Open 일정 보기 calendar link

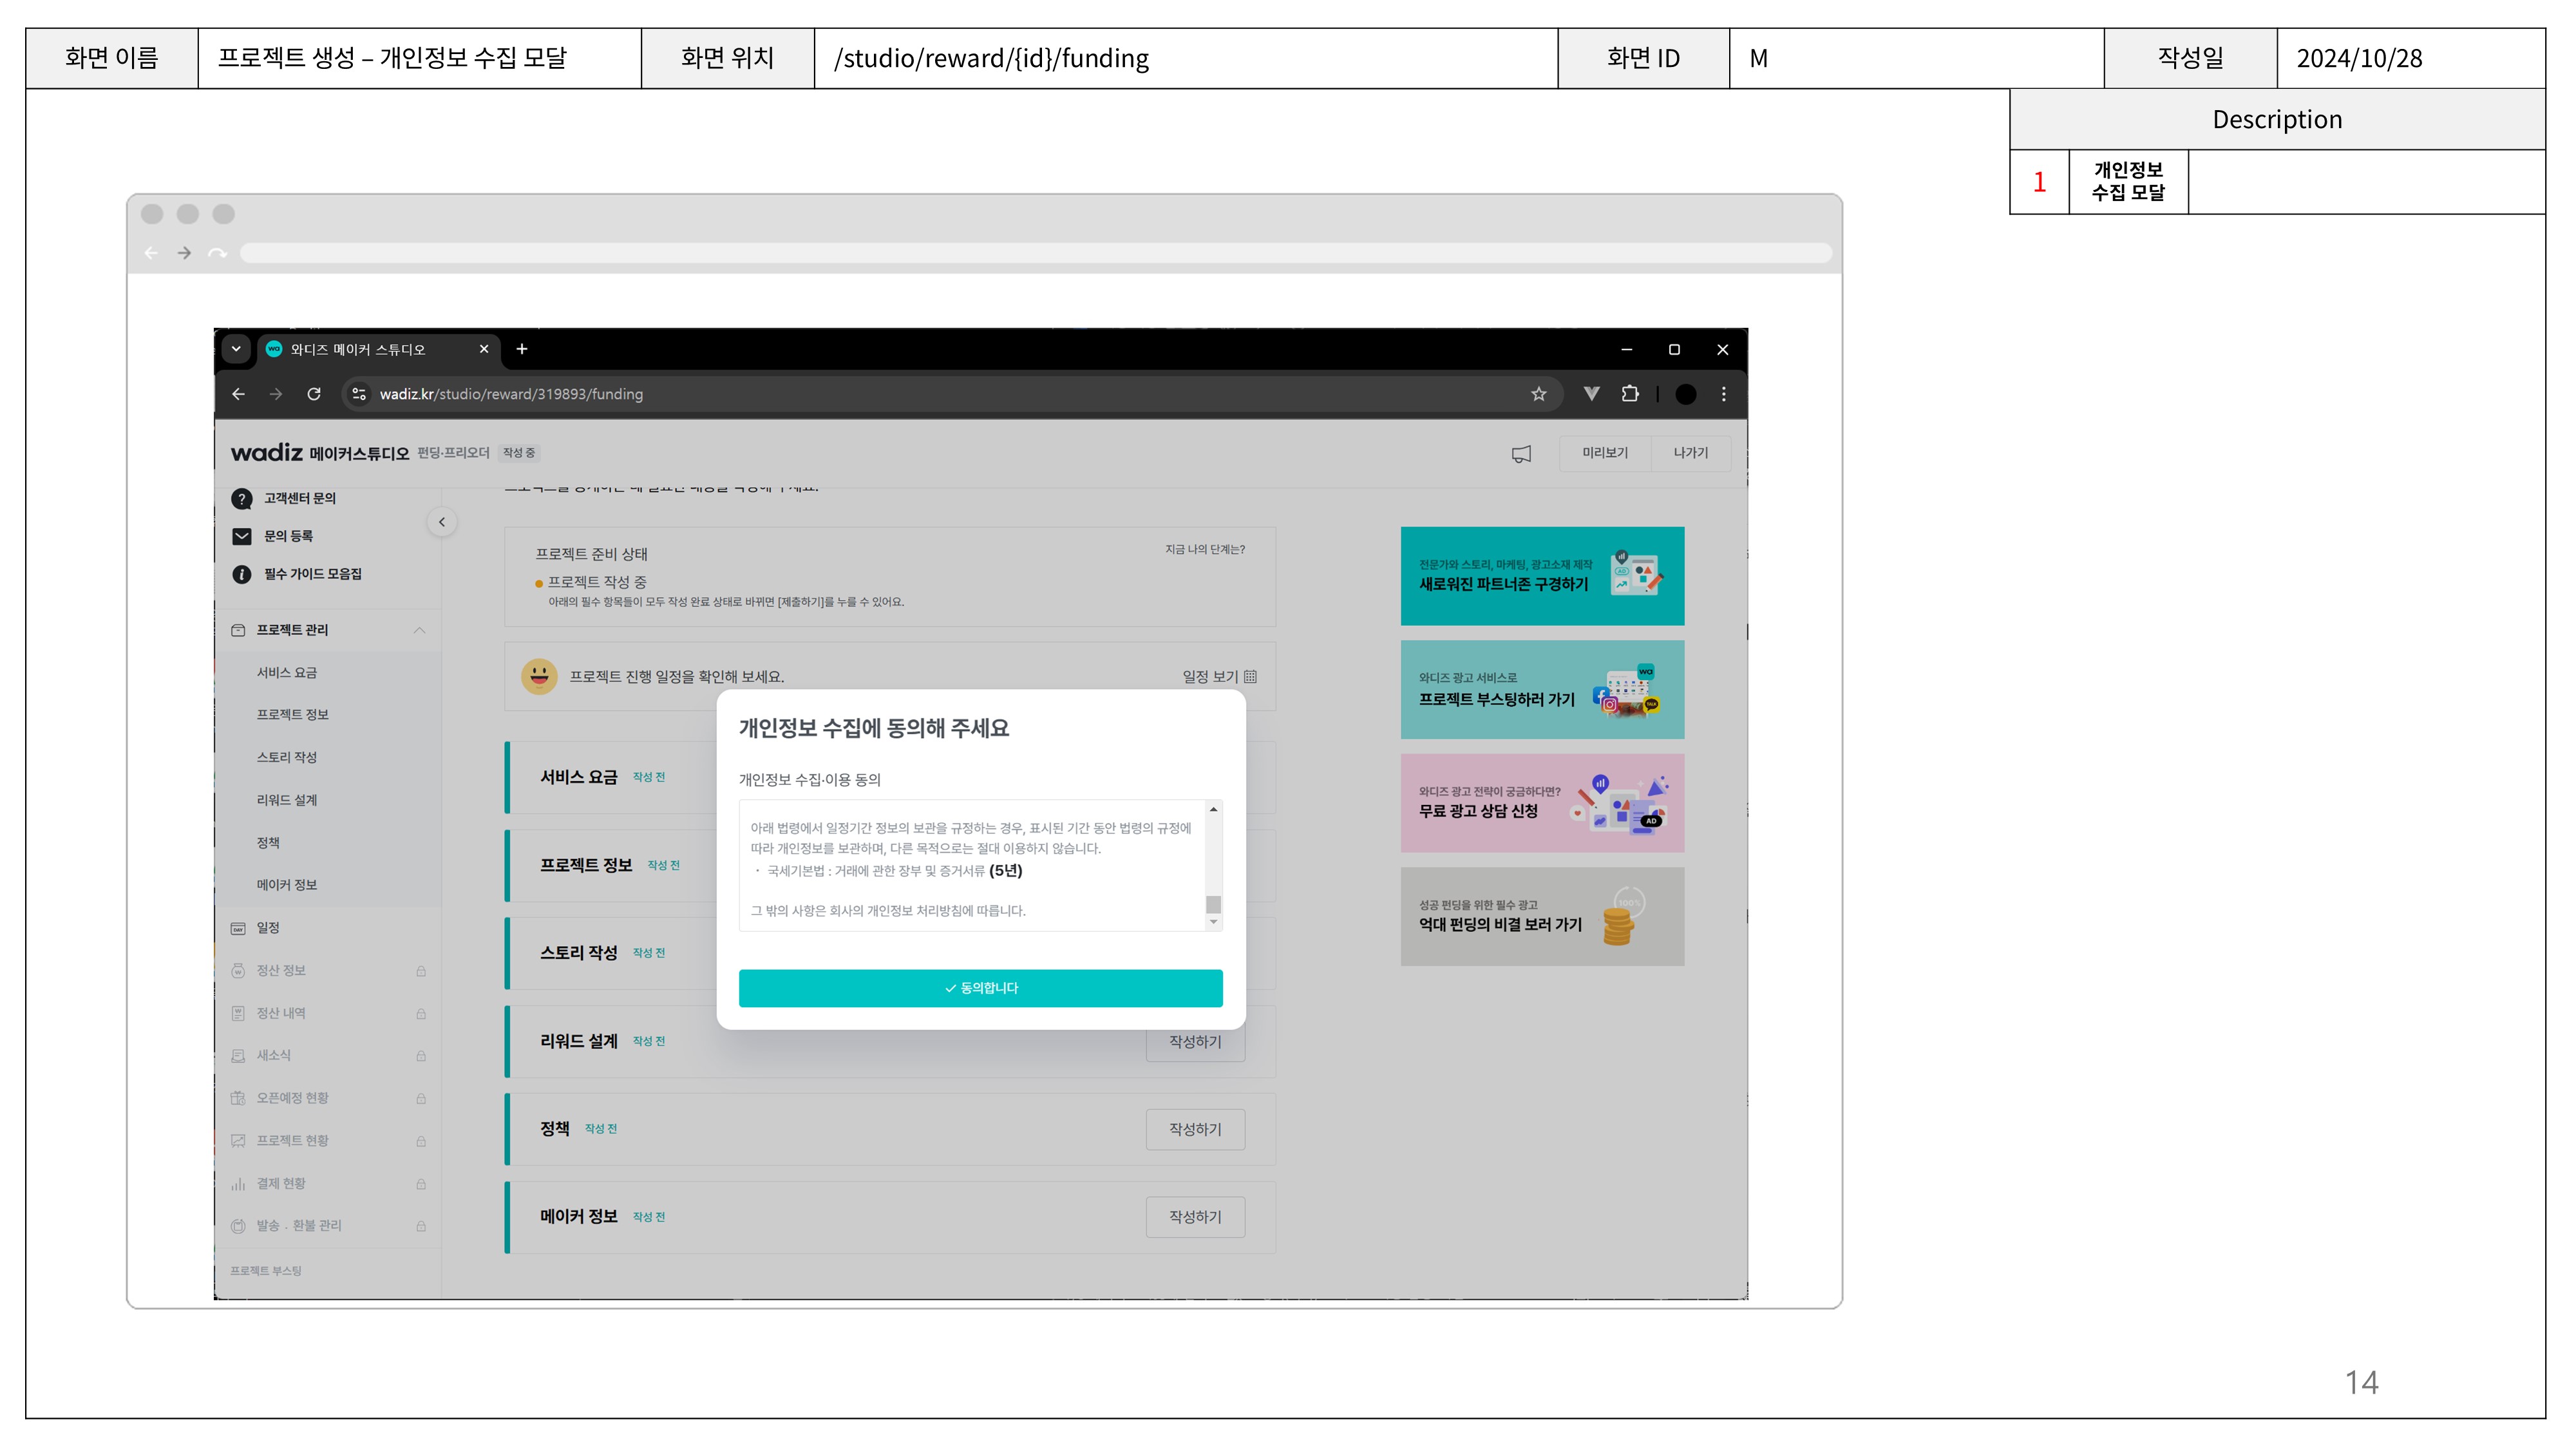tap(1219, 677)
